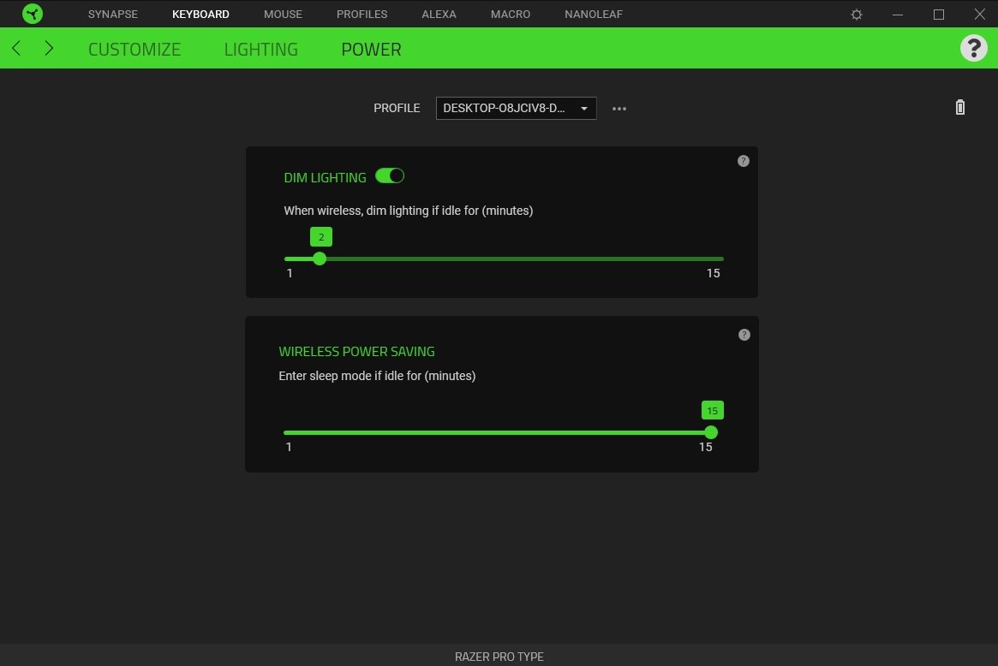Open the settings gear icon
998x666 pixels.
tap(857, 14)
